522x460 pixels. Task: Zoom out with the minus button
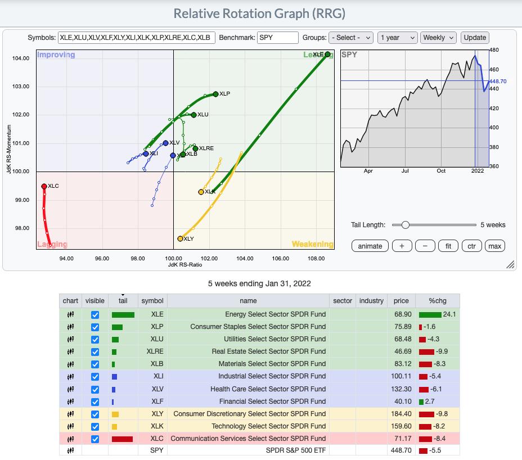pyautogui.click(x=425, y=246)
